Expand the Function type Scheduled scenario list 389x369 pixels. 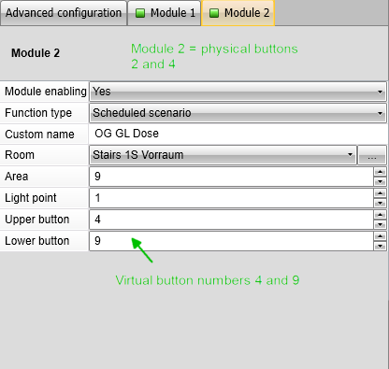[238, 113]
